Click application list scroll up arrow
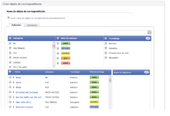This screenshot has height=116, width=170. tap(110, 76)
